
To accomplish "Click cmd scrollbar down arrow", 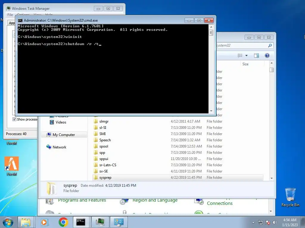I will 211,111.
